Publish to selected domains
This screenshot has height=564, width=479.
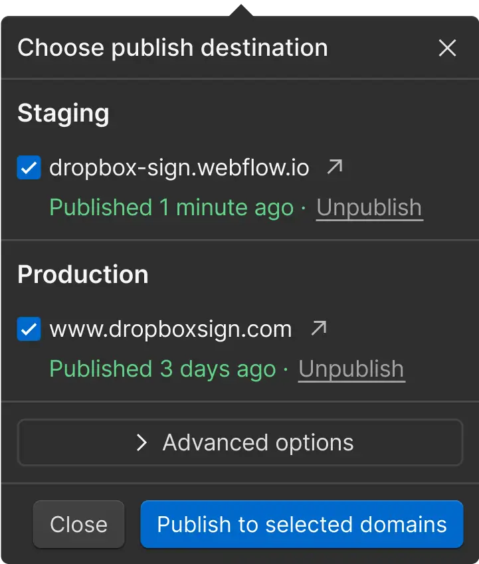tap(302, 524)
